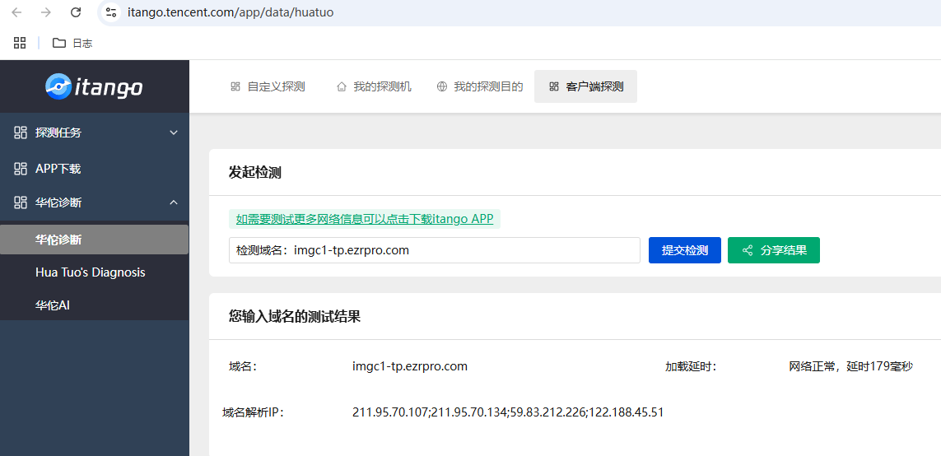
Task: Select the 客户端探测 tab
Action: pos(585,86)
